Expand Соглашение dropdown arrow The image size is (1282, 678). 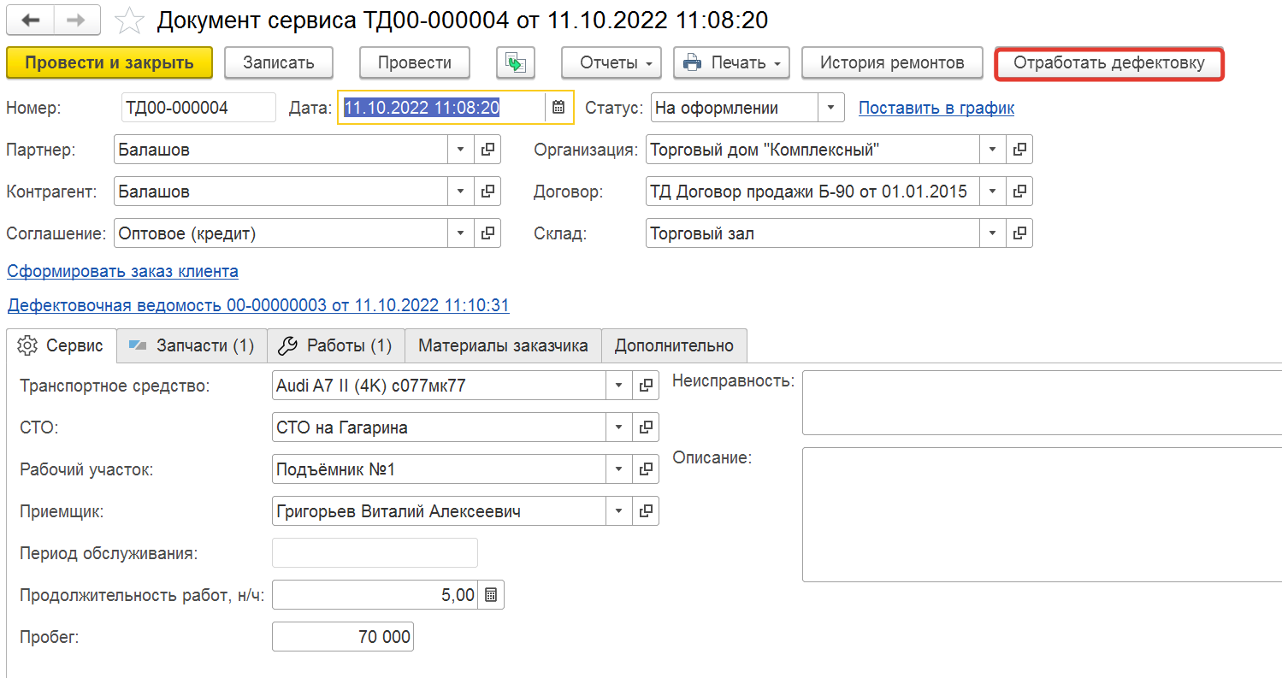[461, 233]
